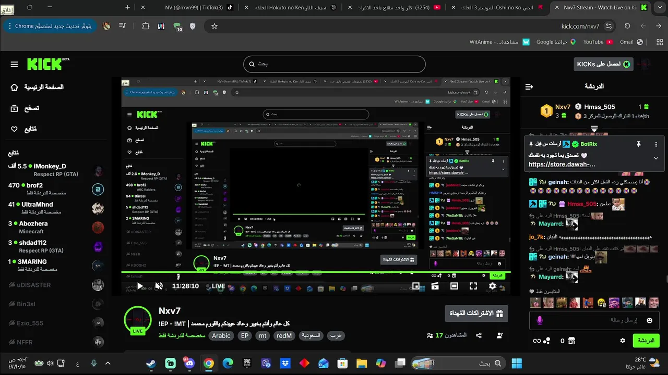Open clip creation icon in player
This screenshot has height=375, width=668.
pyautogui.click(x=435, y=286)
